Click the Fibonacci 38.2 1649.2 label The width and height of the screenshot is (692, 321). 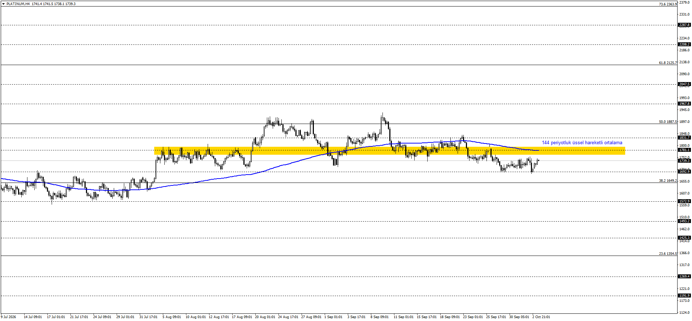668,181
